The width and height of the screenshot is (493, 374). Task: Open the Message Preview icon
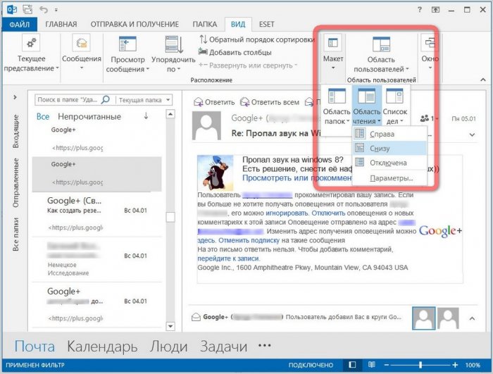coord(127,44)
